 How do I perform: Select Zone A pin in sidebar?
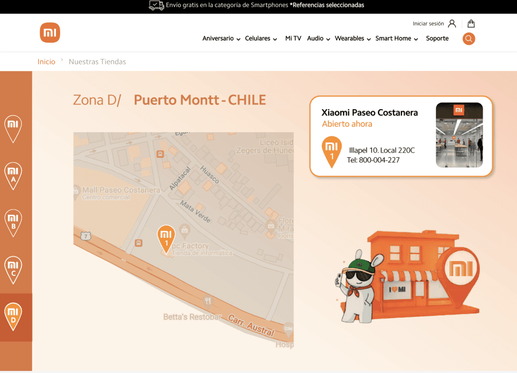pyautogui.click(x=13, y=176)
